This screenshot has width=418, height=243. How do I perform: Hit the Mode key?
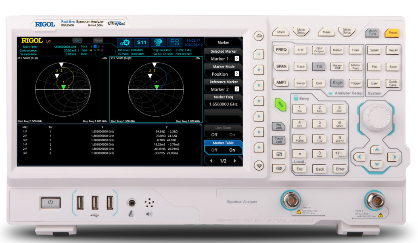pos(281,32)
